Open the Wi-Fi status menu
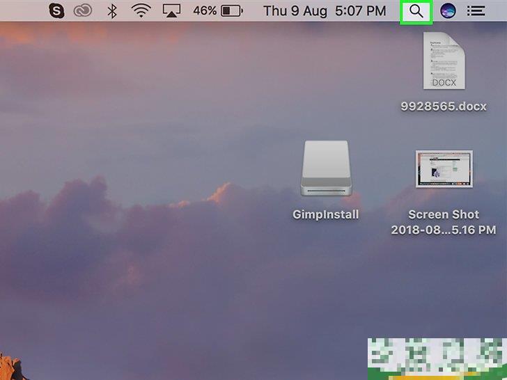The height and width of the screenshot is (380, 507). pos(141,11)
